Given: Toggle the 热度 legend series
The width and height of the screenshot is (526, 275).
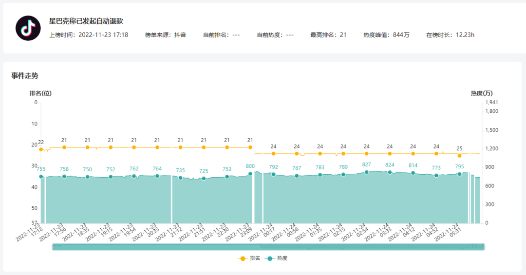Looking at the screenshot, I should coord(276,258).
